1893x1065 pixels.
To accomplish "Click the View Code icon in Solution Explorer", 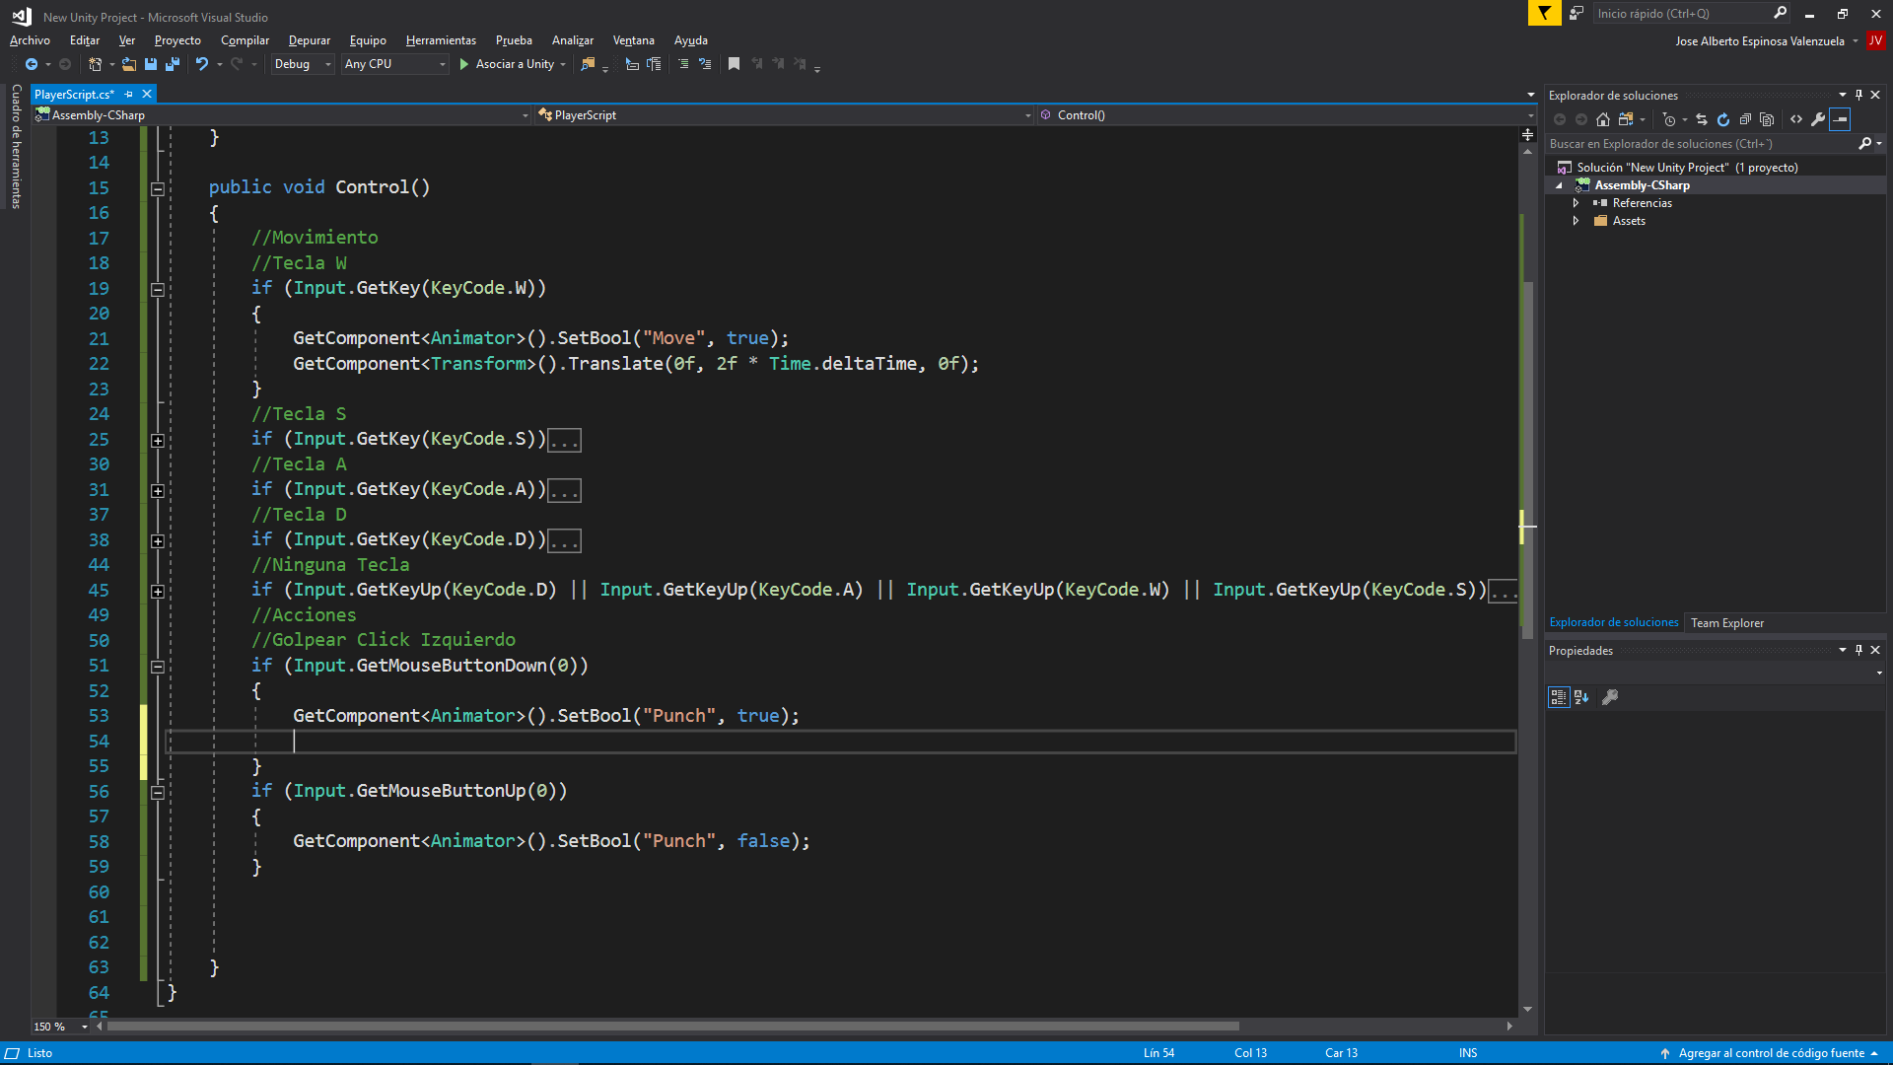I will (x=1796, y=119).
